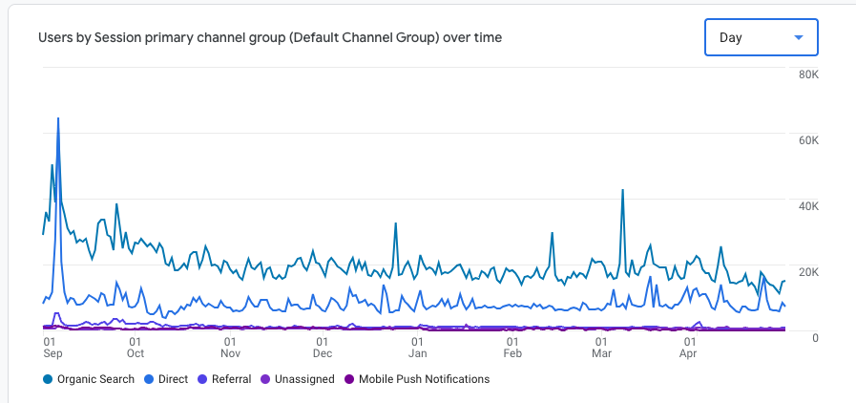Toggle the Organic Search series via its label
Image resolution: width=856 pixels, height=403 pixels.
[x=95, y=379]
